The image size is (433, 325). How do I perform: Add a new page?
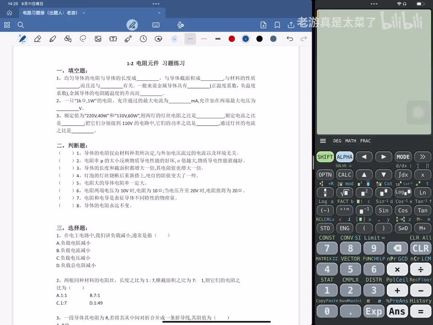point(263,25)
